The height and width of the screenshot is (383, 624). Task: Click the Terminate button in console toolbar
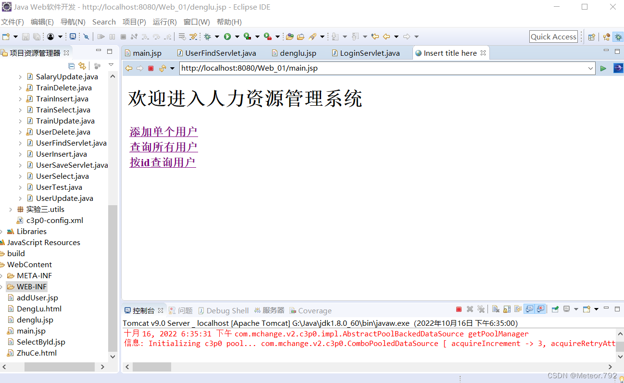click(x=459, y=310)
